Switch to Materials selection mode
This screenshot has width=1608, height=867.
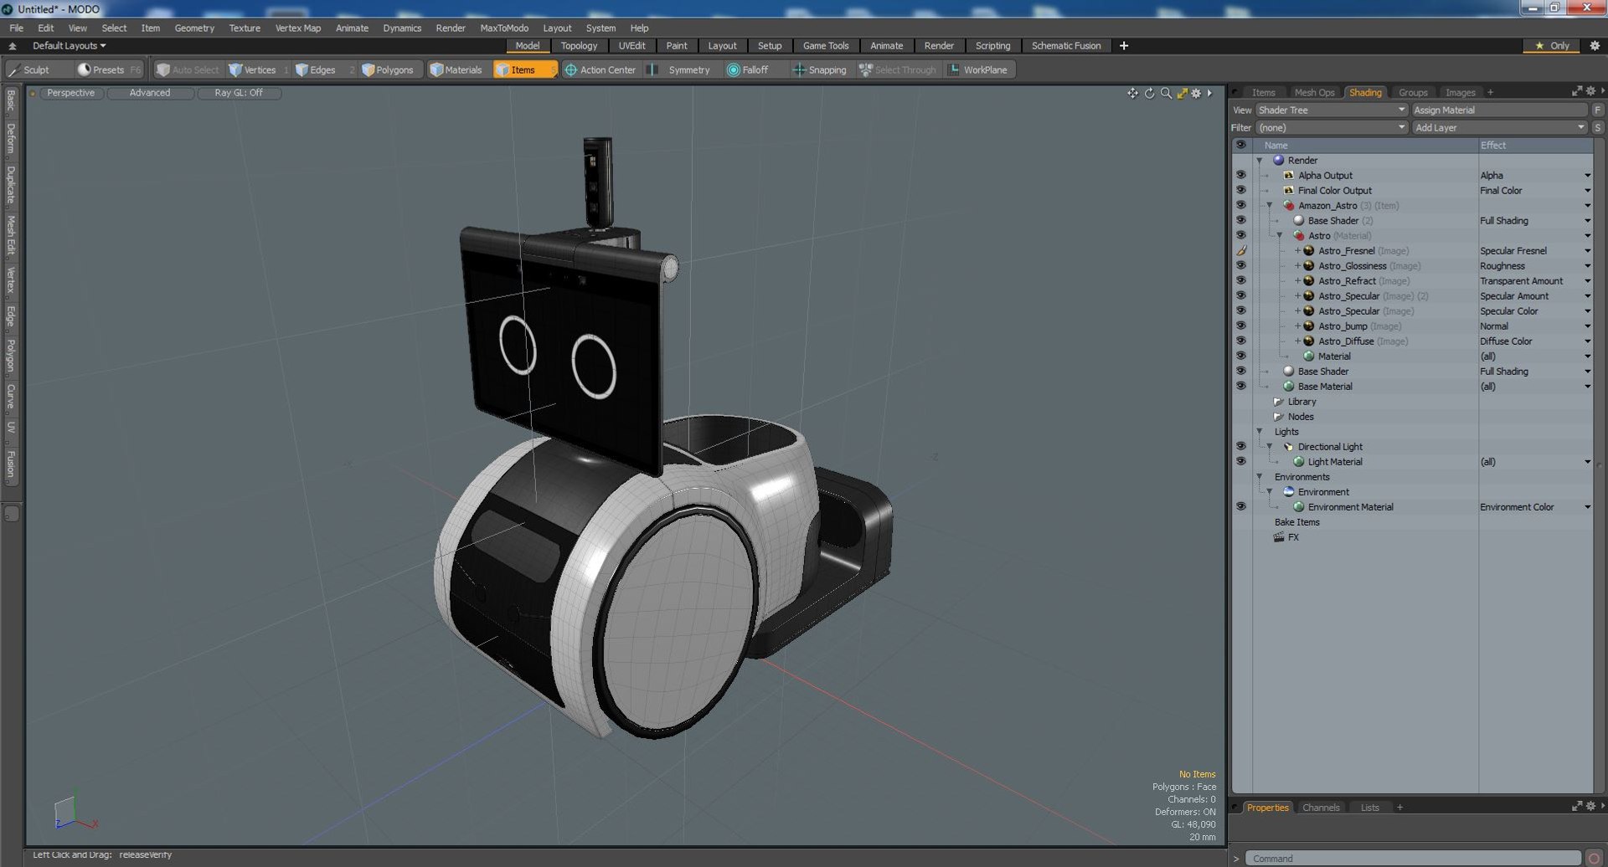point(456,70)
